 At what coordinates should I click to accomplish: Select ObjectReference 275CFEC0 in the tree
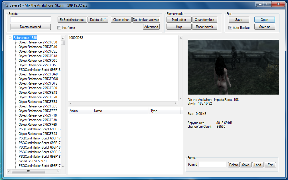tap(38, 106)
